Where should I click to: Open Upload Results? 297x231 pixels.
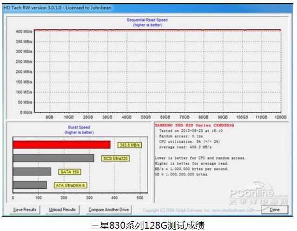point(62,210)
